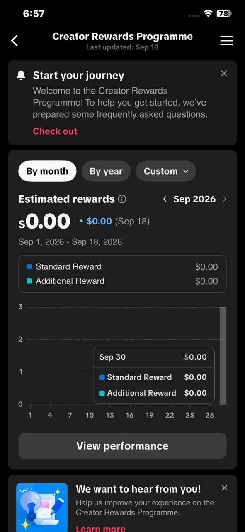Tap the back arrow icon
The image size is (245, 532).
(15, 41)
